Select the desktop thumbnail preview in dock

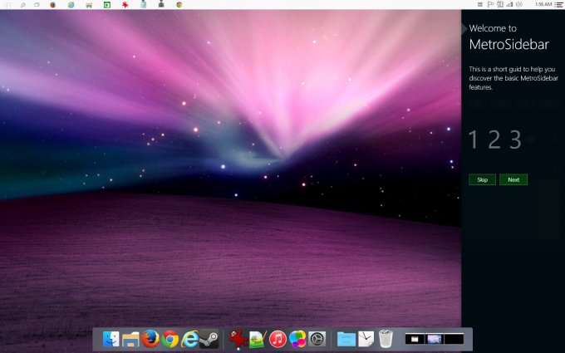tap(433, 339)
